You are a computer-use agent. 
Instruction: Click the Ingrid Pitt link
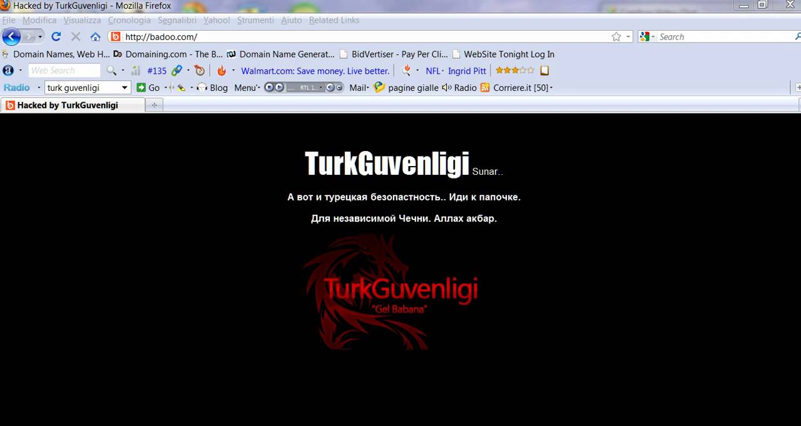tap(467, 71)
